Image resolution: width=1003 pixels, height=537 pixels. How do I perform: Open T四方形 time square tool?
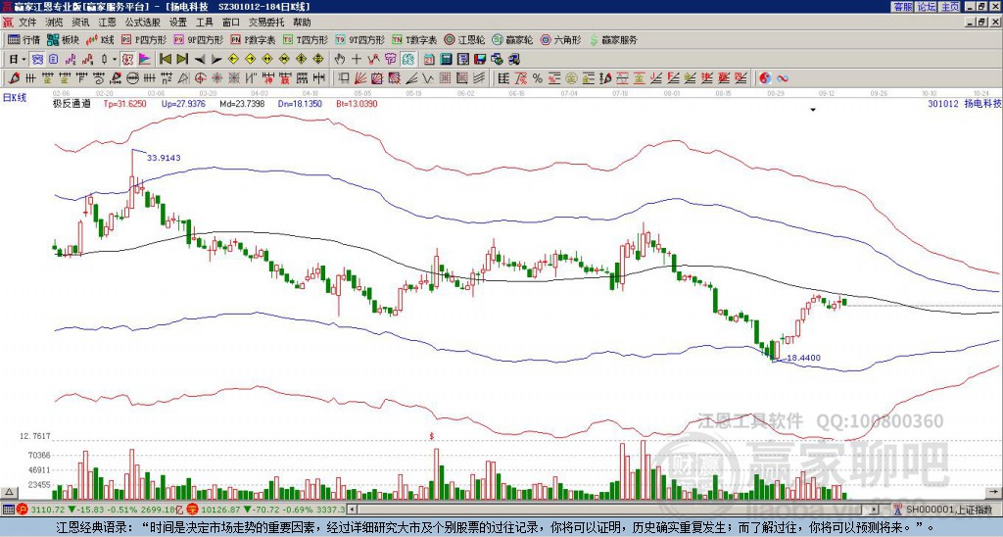(306, 39)
